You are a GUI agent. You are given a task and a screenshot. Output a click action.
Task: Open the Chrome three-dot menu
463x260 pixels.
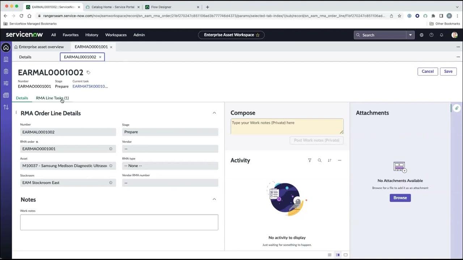point(457,16)
